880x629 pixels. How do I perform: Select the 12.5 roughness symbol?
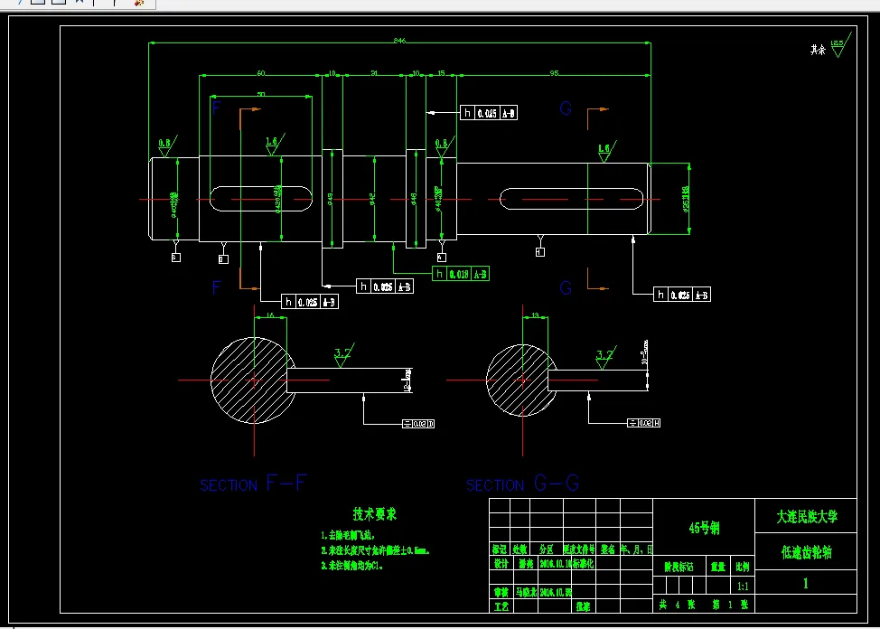point(841,45)
